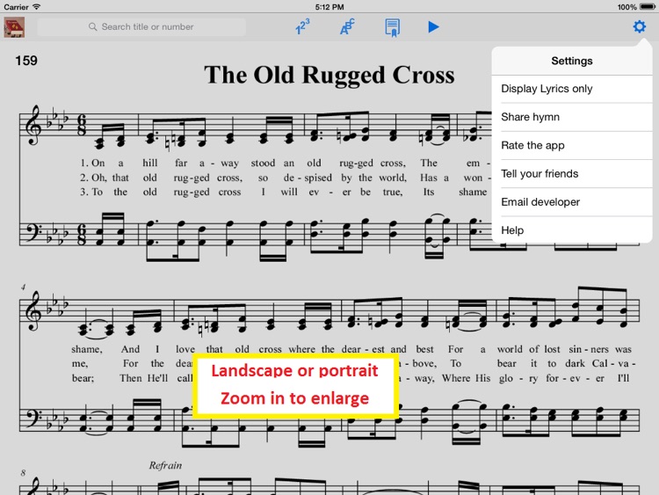
Task: Open the numeric hymn index icon
Action: pos(302,26)
